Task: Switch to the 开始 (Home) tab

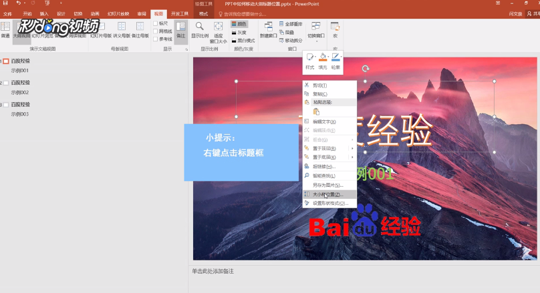Action: (27, 14)
